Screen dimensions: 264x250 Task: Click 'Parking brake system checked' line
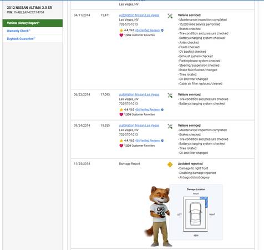199,61
